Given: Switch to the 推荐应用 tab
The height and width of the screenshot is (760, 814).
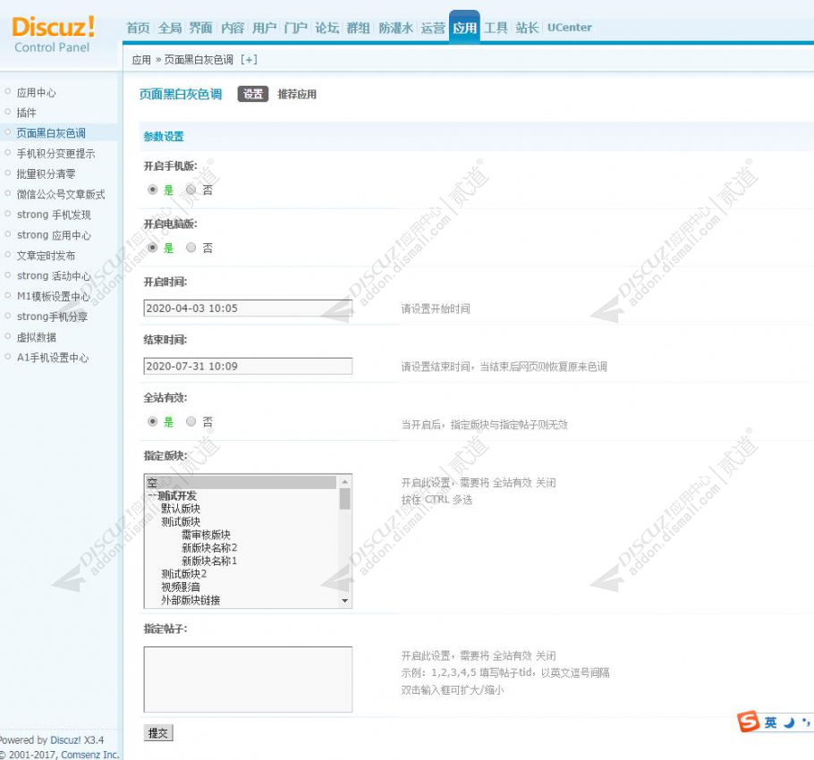Looking at the screenshot, I should pyautogui.click(x=297, y=94).
